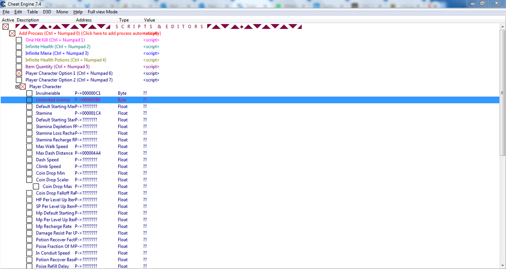
Task: Click the <script> value for Player Character Option 2
Action: [x=151, y=80]
